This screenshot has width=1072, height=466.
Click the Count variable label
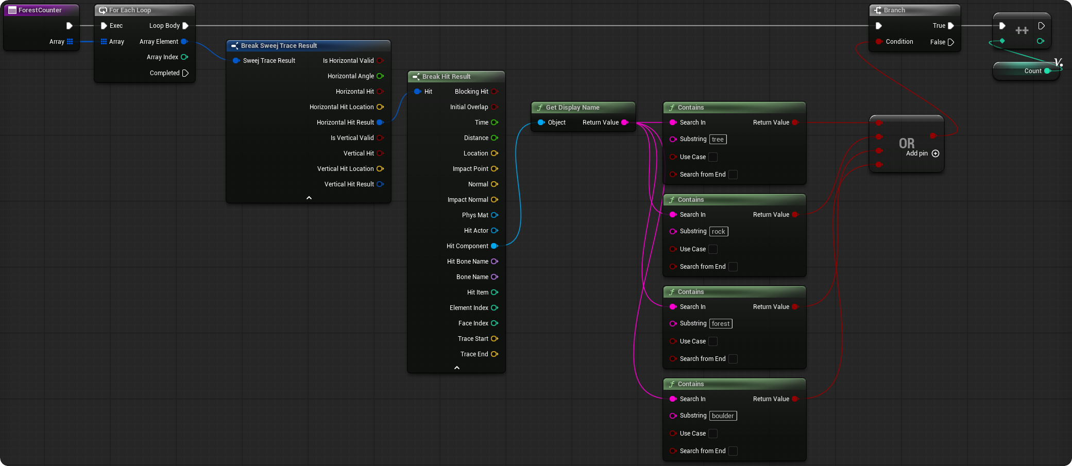[1033, 71]
